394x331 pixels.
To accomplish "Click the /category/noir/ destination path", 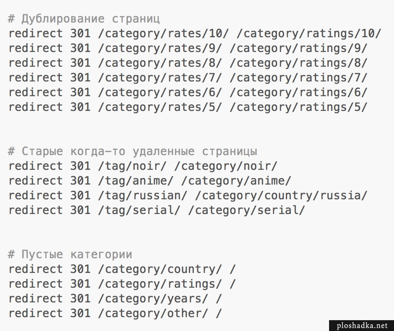I will (229, 166).
